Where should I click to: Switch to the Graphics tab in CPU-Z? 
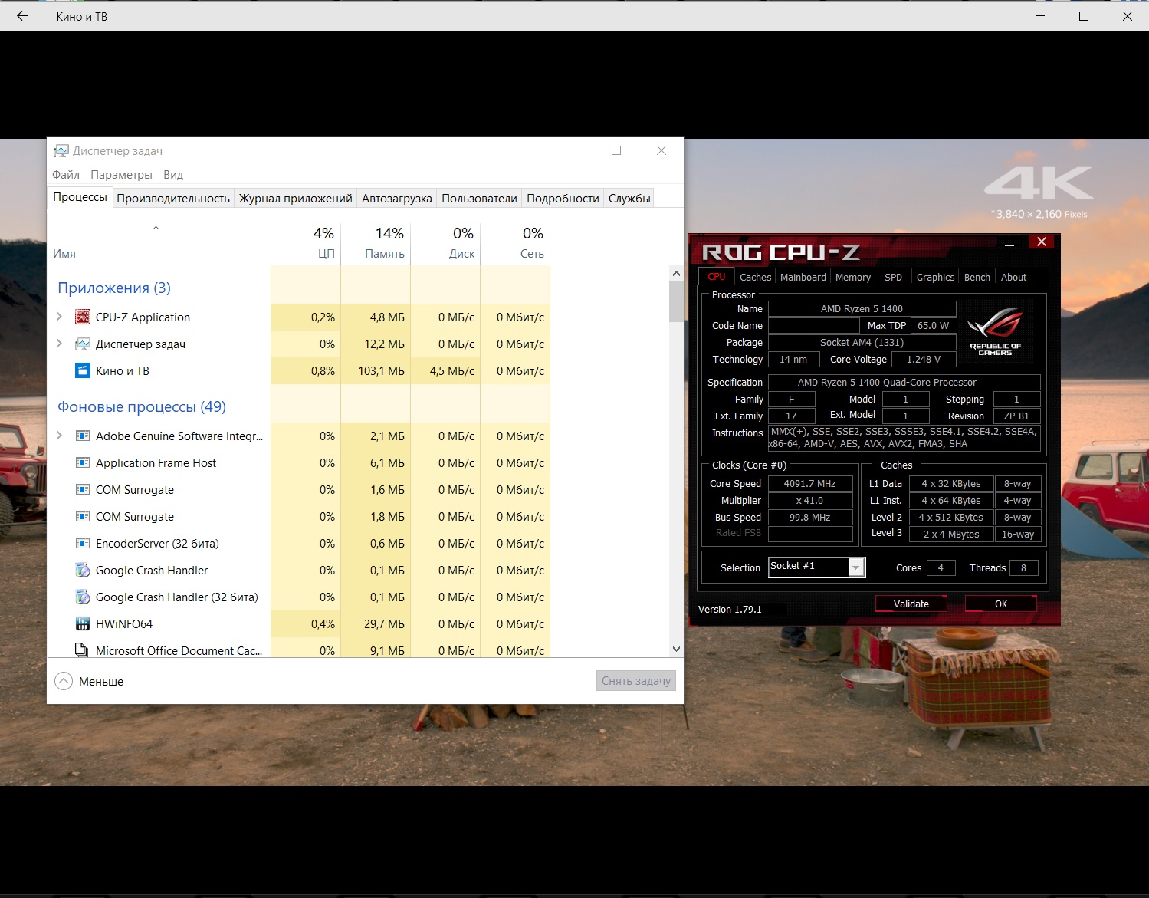point(935,277)
